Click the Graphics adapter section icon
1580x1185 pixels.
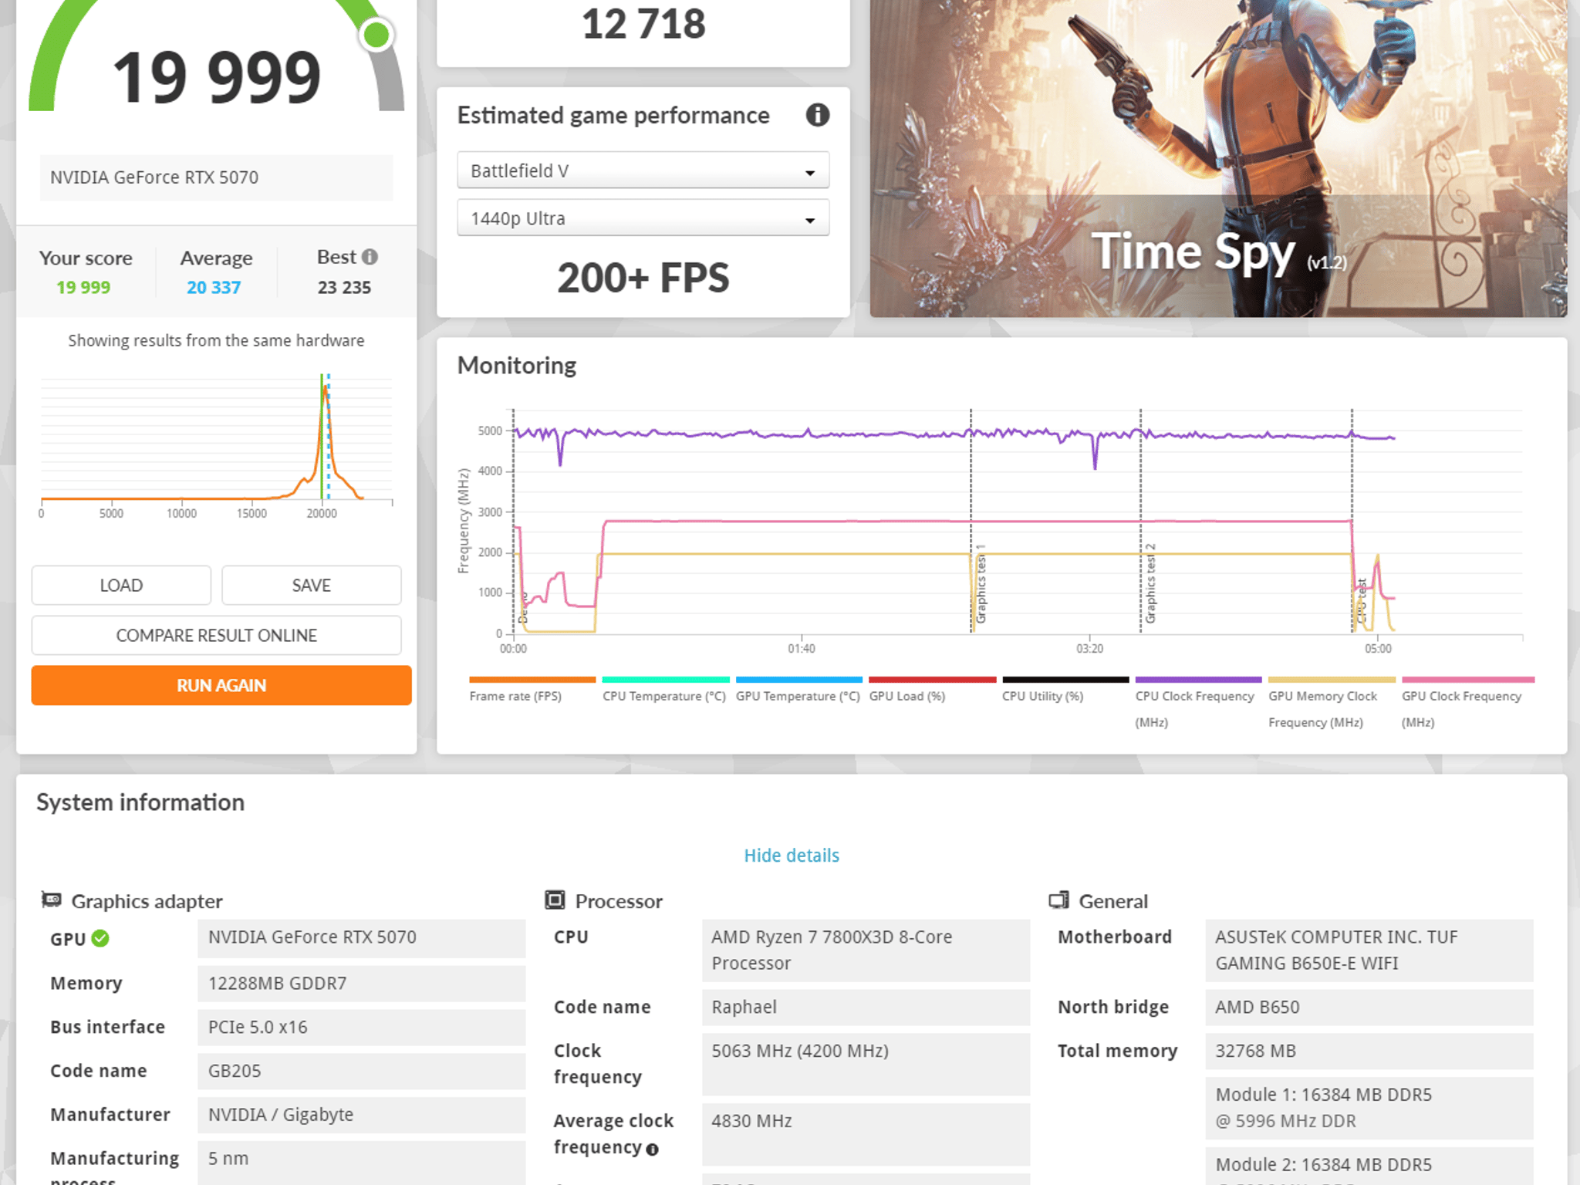(x=52, y=900)
